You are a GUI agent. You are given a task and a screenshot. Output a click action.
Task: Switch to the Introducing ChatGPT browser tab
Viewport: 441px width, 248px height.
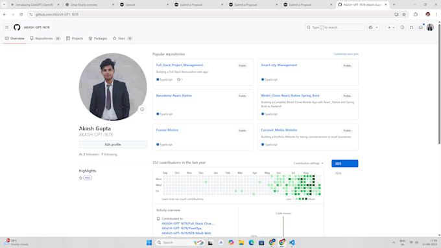34,5
